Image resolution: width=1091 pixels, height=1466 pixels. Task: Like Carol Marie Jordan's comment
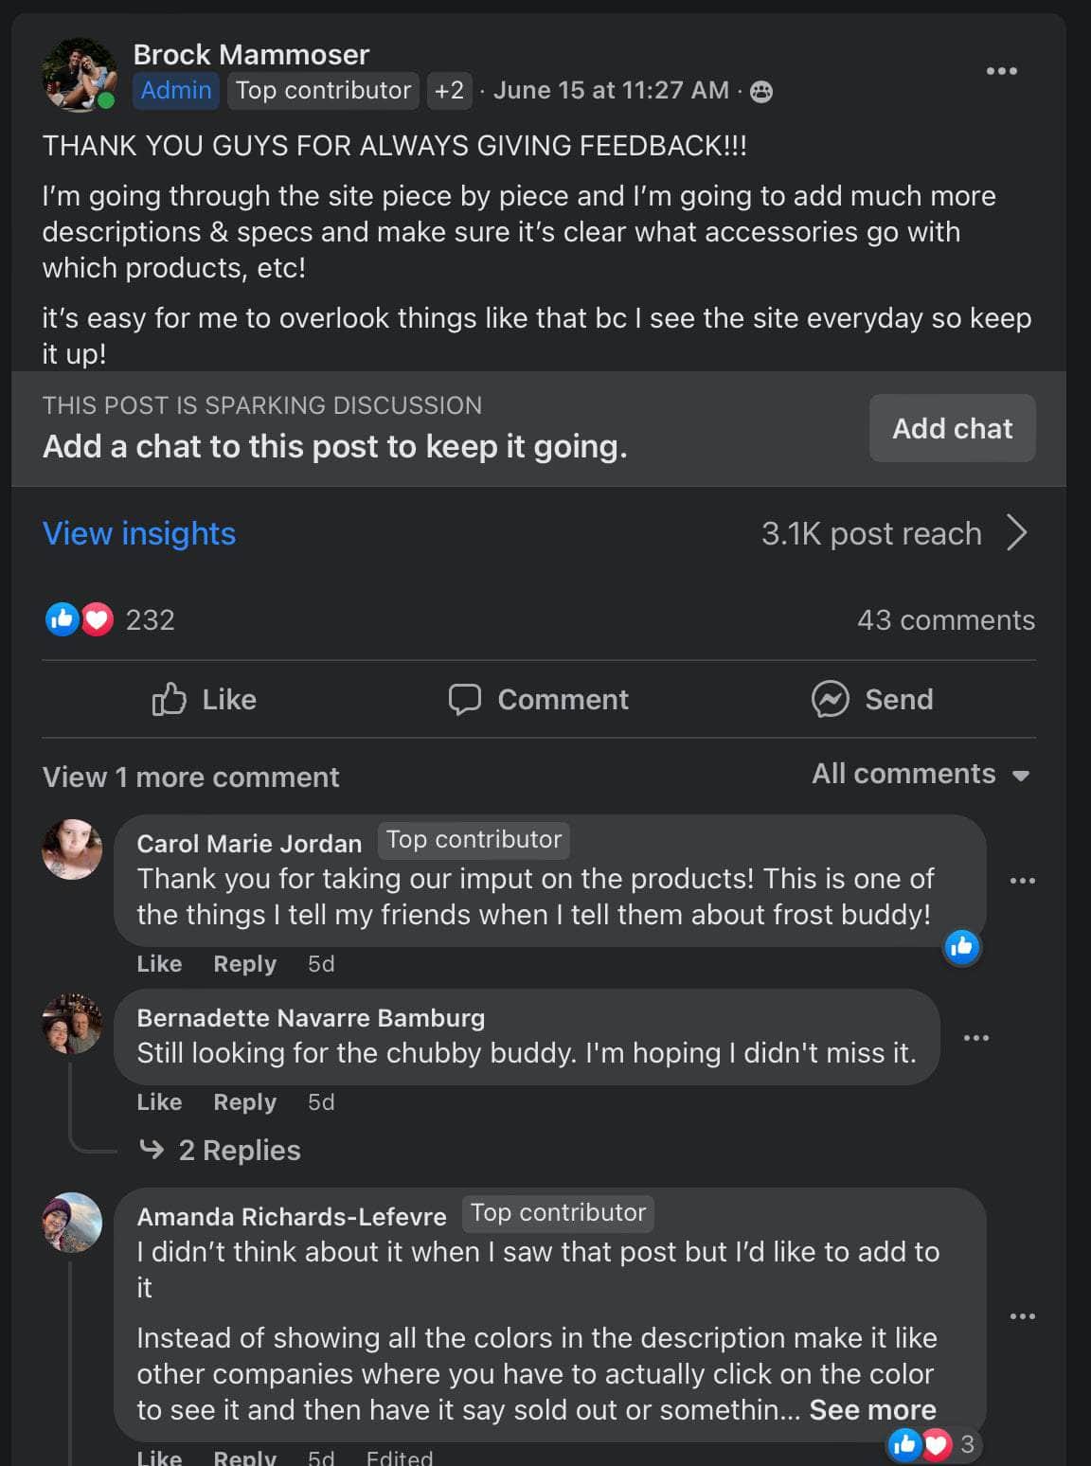point(159,964)
